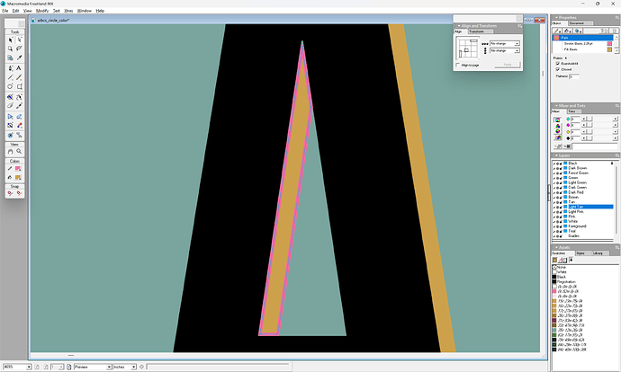Viewport: 621px width, 372px height.
Task: Select the Text tool
Action: coord(20,67)
